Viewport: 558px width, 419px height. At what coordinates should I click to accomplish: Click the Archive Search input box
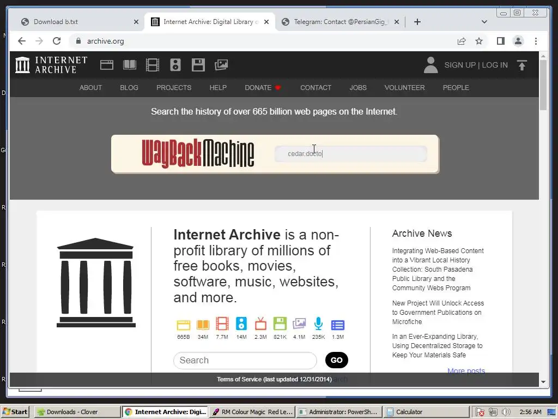point(245,361)
